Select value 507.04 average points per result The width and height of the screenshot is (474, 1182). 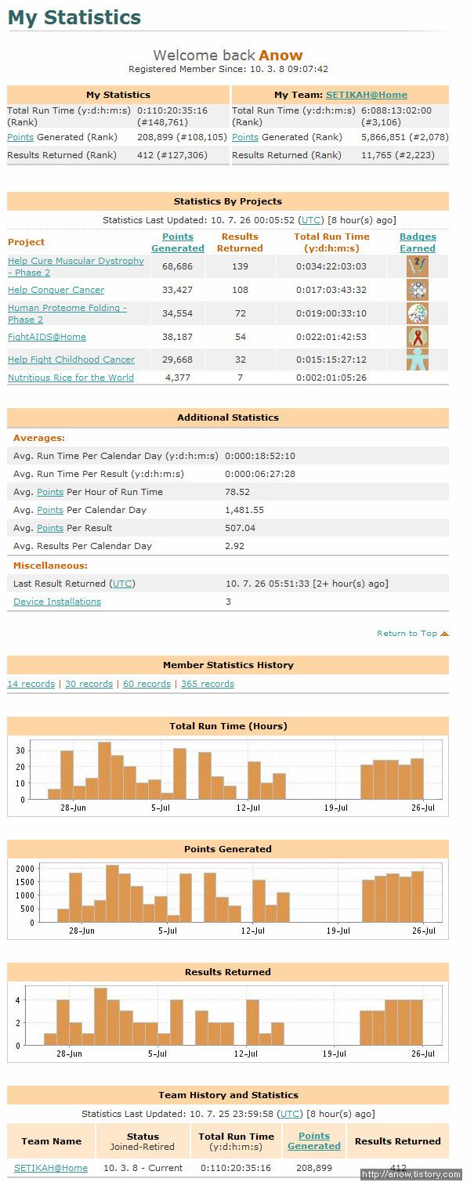(241, 528)
